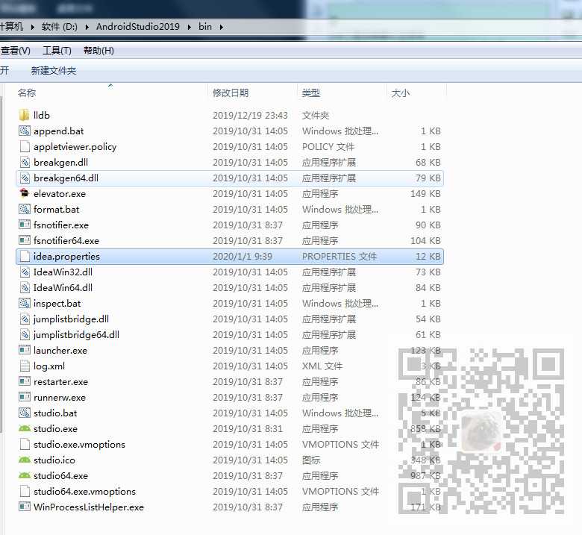The height and width of the screenshot is (535, 582).
Task: Click the launcher.exe icon
Action: click(x=25, y=350)
